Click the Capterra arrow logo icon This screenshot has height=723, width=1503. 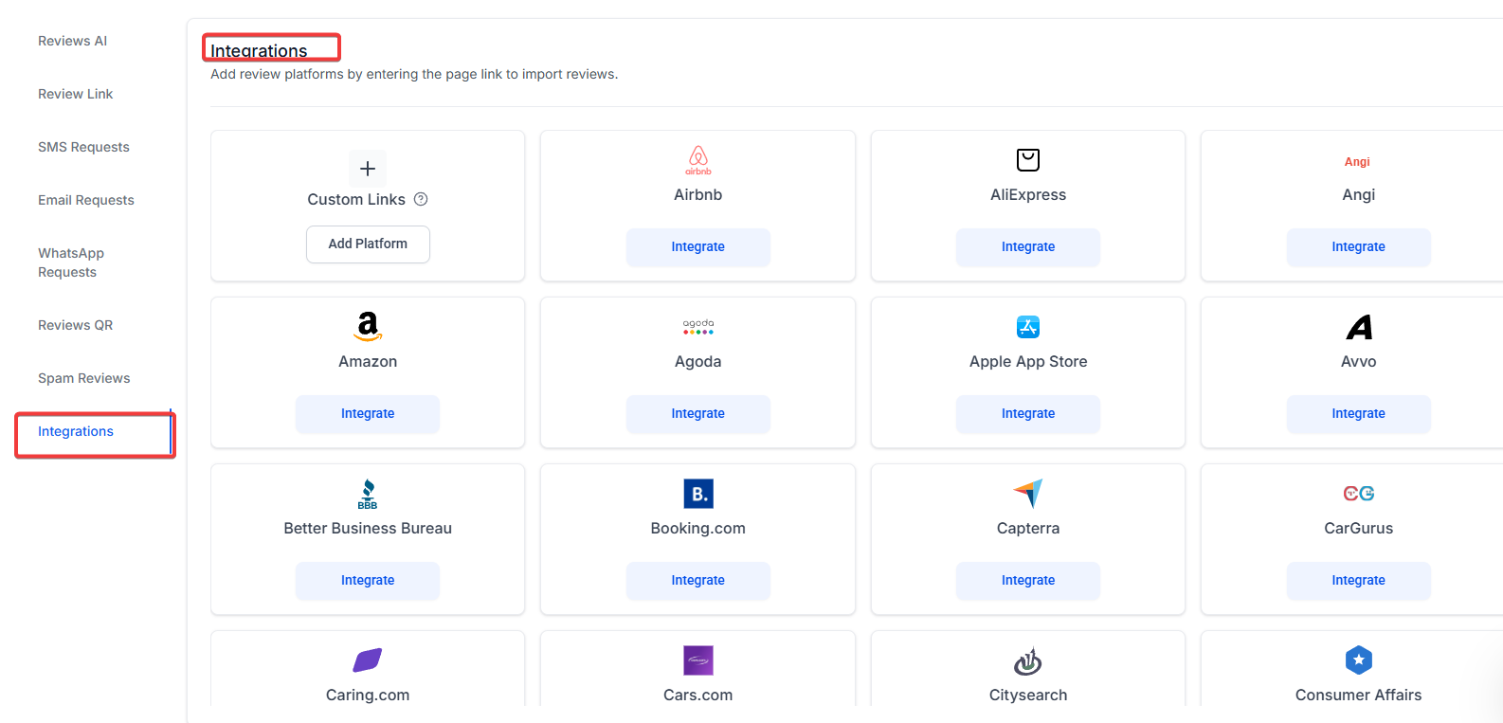[x=1028, y=494]
